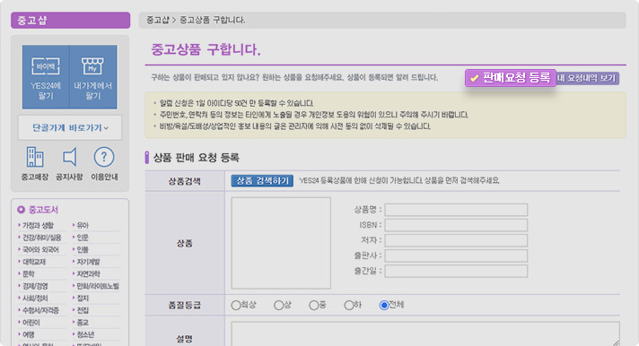Focus the 상품명 input field
Viewport: 639px width, 346px height.
click(456, 210)
